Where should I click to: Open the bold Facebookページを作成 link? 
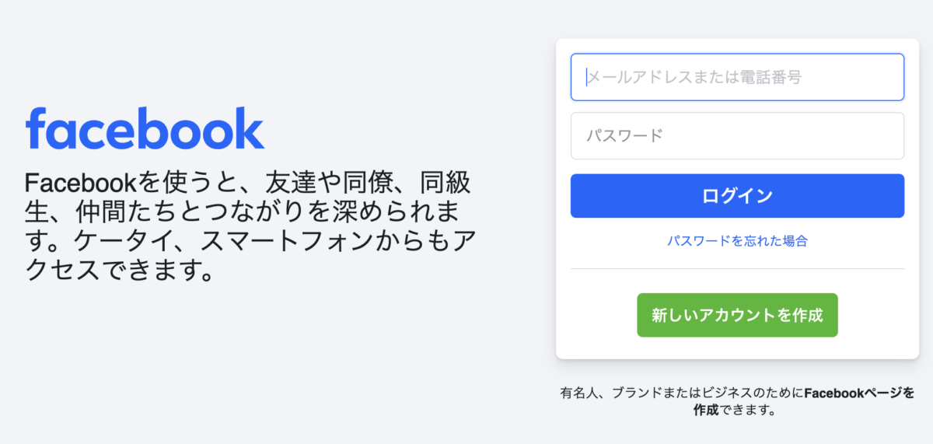859,393
